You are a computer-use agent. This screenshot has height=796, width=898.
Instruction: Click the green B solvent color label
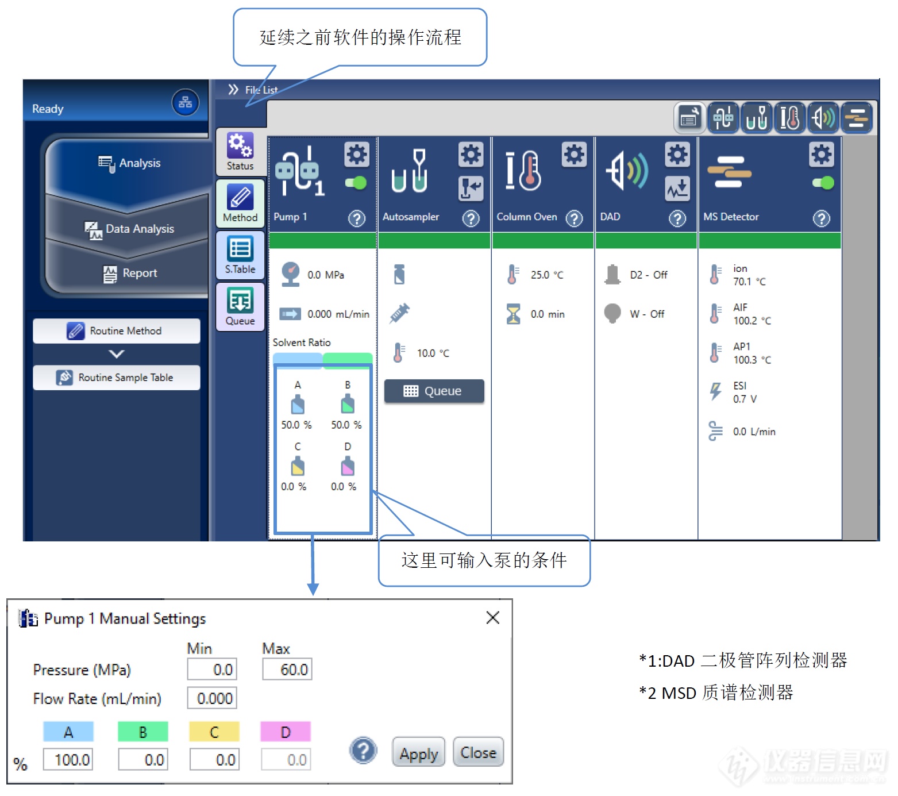tap(143, 732)
